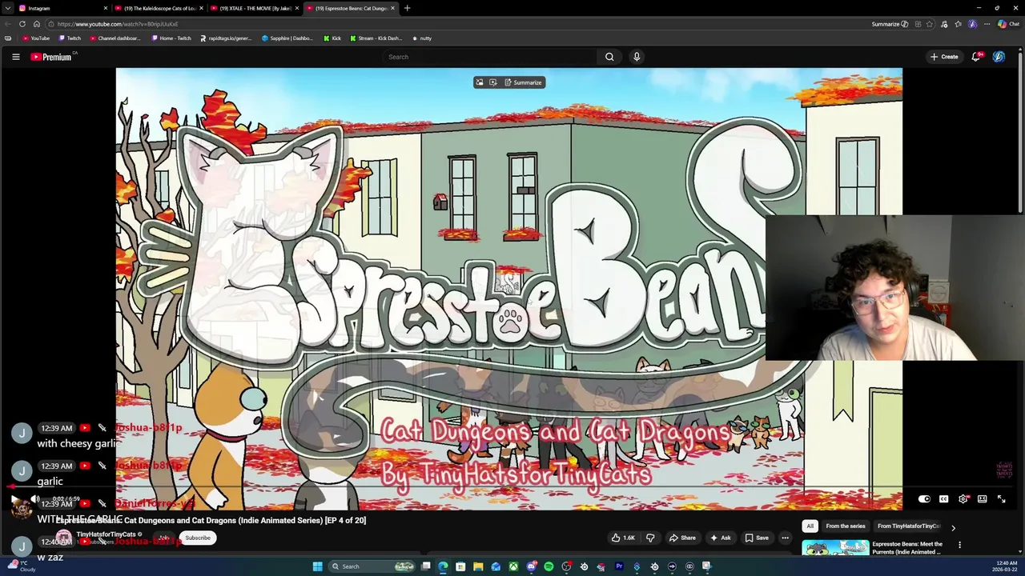The image size is (1025, 576).
Task: Open the tab search dropdown arrow
Action: pyautogui.click(x=7, y=8)
